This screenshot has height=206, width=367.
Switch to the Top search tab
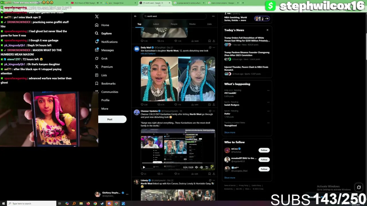click(x=139, y=24)
